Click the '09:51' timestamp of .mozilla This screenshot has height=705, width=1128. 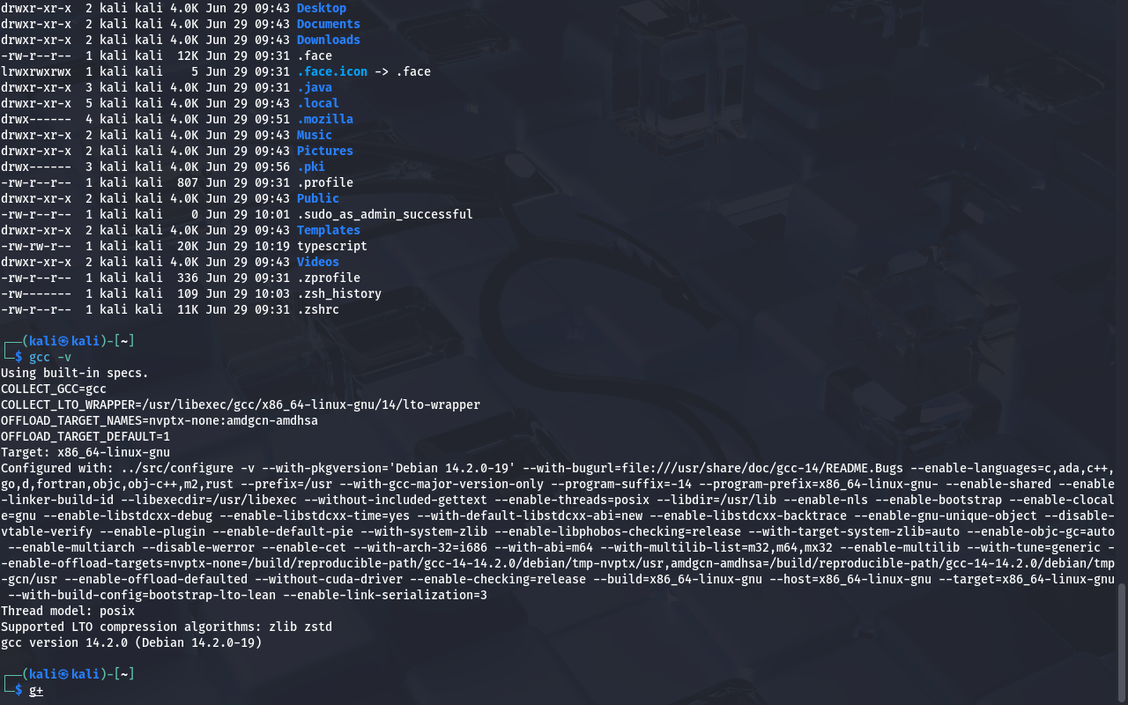[272, 119]
